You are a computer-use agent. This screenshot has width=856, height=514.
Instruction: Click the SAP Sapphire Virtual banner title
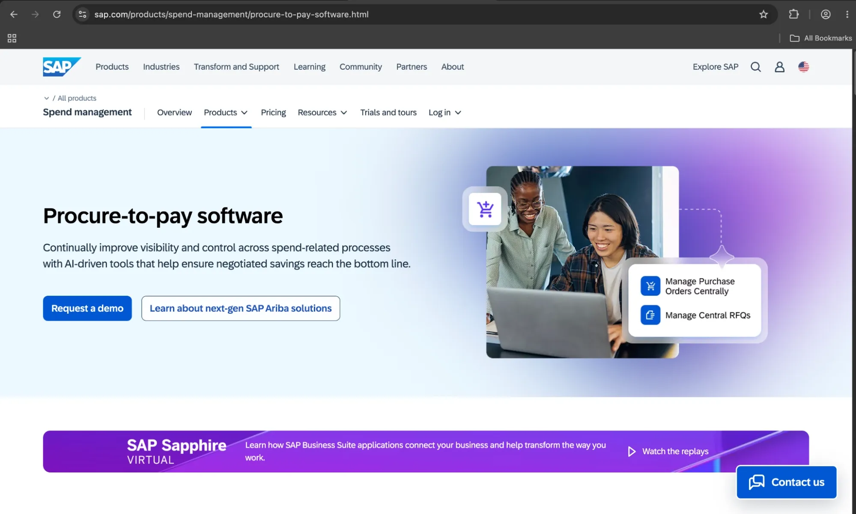176,452
